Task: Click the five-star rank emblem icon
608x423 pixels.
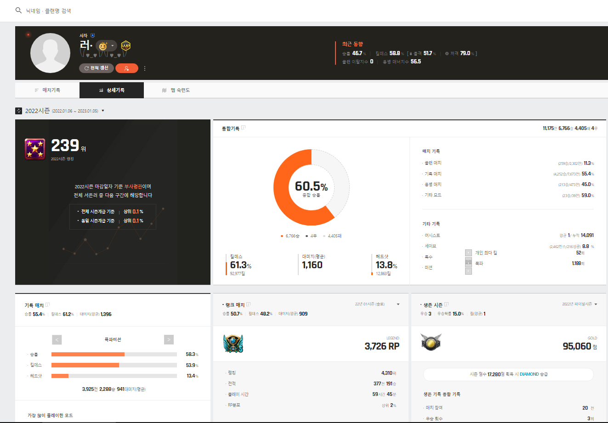Action: [35, 149]
